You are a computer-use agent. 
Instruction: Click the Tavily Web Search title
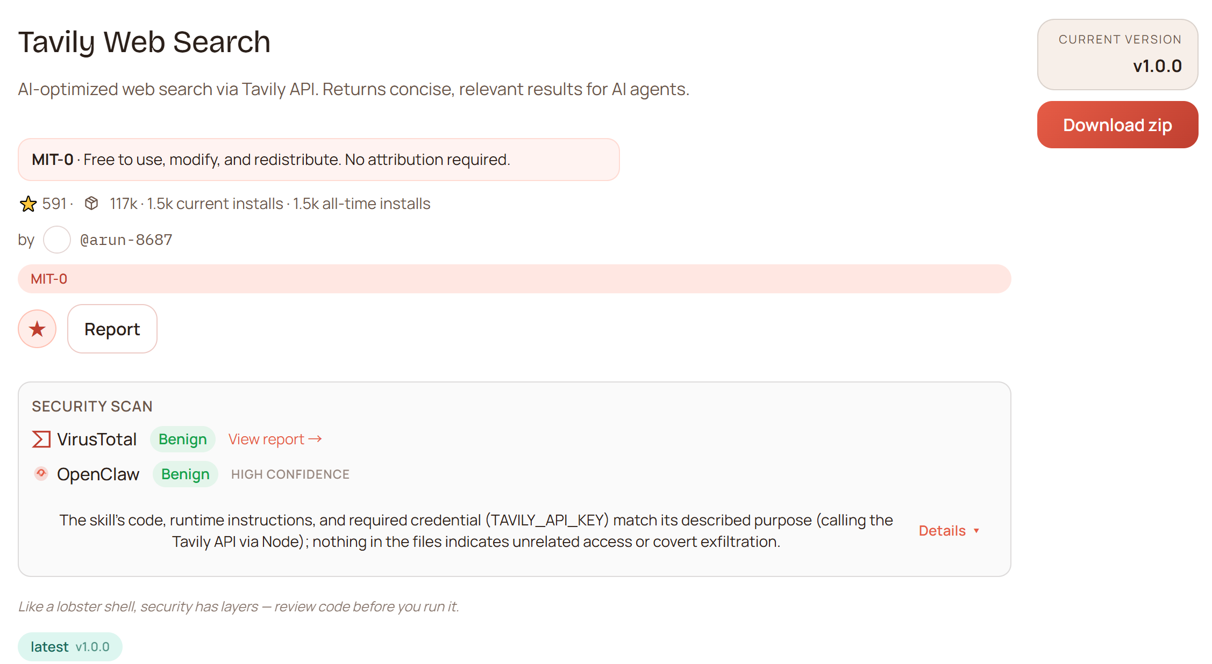pos(144,42)
